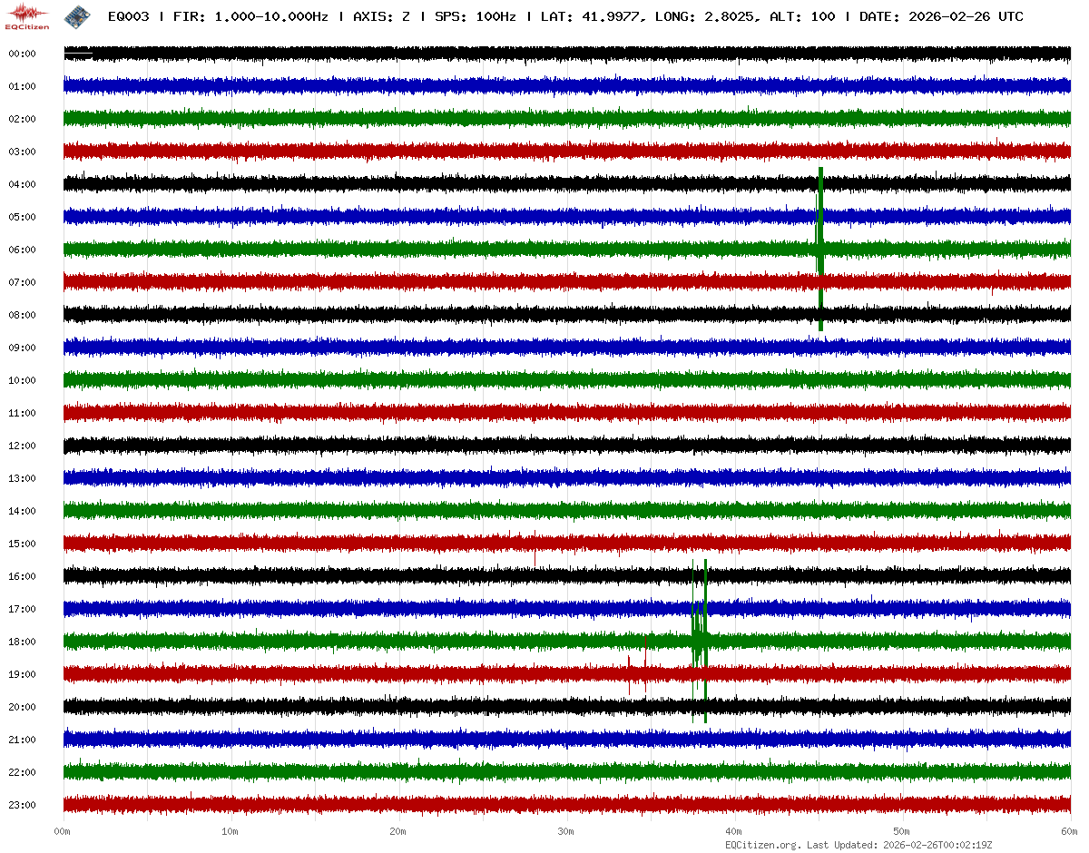Select the 23:00 hour label
The height and width of the screenshot is (853, 1089).
pyautogui.click(x=22, y=806)
